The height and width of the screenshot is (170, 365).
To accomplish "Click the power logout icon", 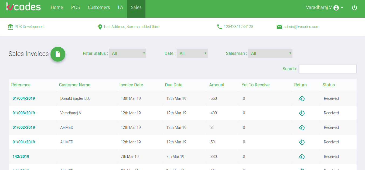I will pyautogui.click(x=354, y=8).
